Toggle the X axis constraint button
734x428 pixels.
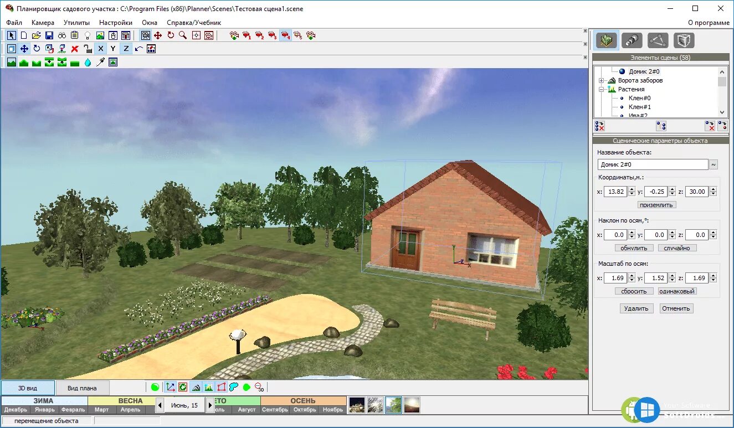click(100, 49)
